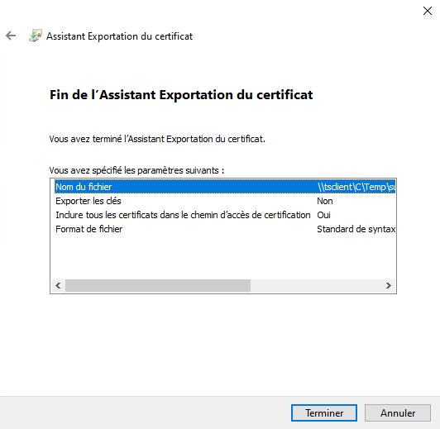This screenshot has height=429, width=440.
Task: Click the scrollbar right arrow in the settings list
Action: click(x=389, y=285)
